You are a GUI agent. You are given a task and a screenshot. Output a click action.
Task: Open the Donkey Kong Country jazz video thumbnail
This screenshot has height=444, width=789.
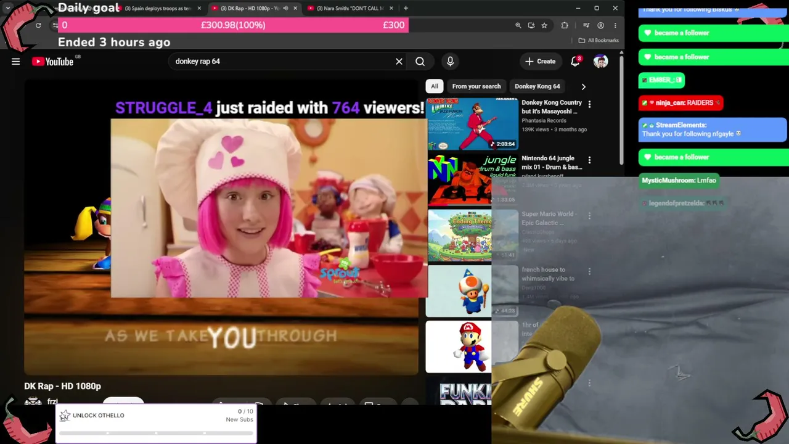(473, 124)
